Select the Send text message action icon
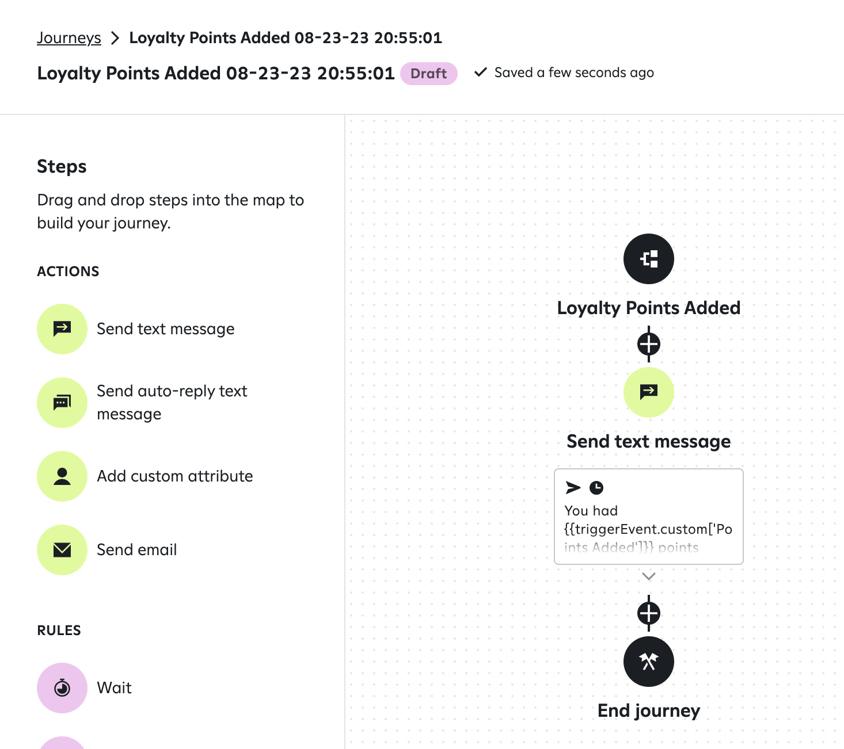The image size is (844, 749). (x=62, y=329)
